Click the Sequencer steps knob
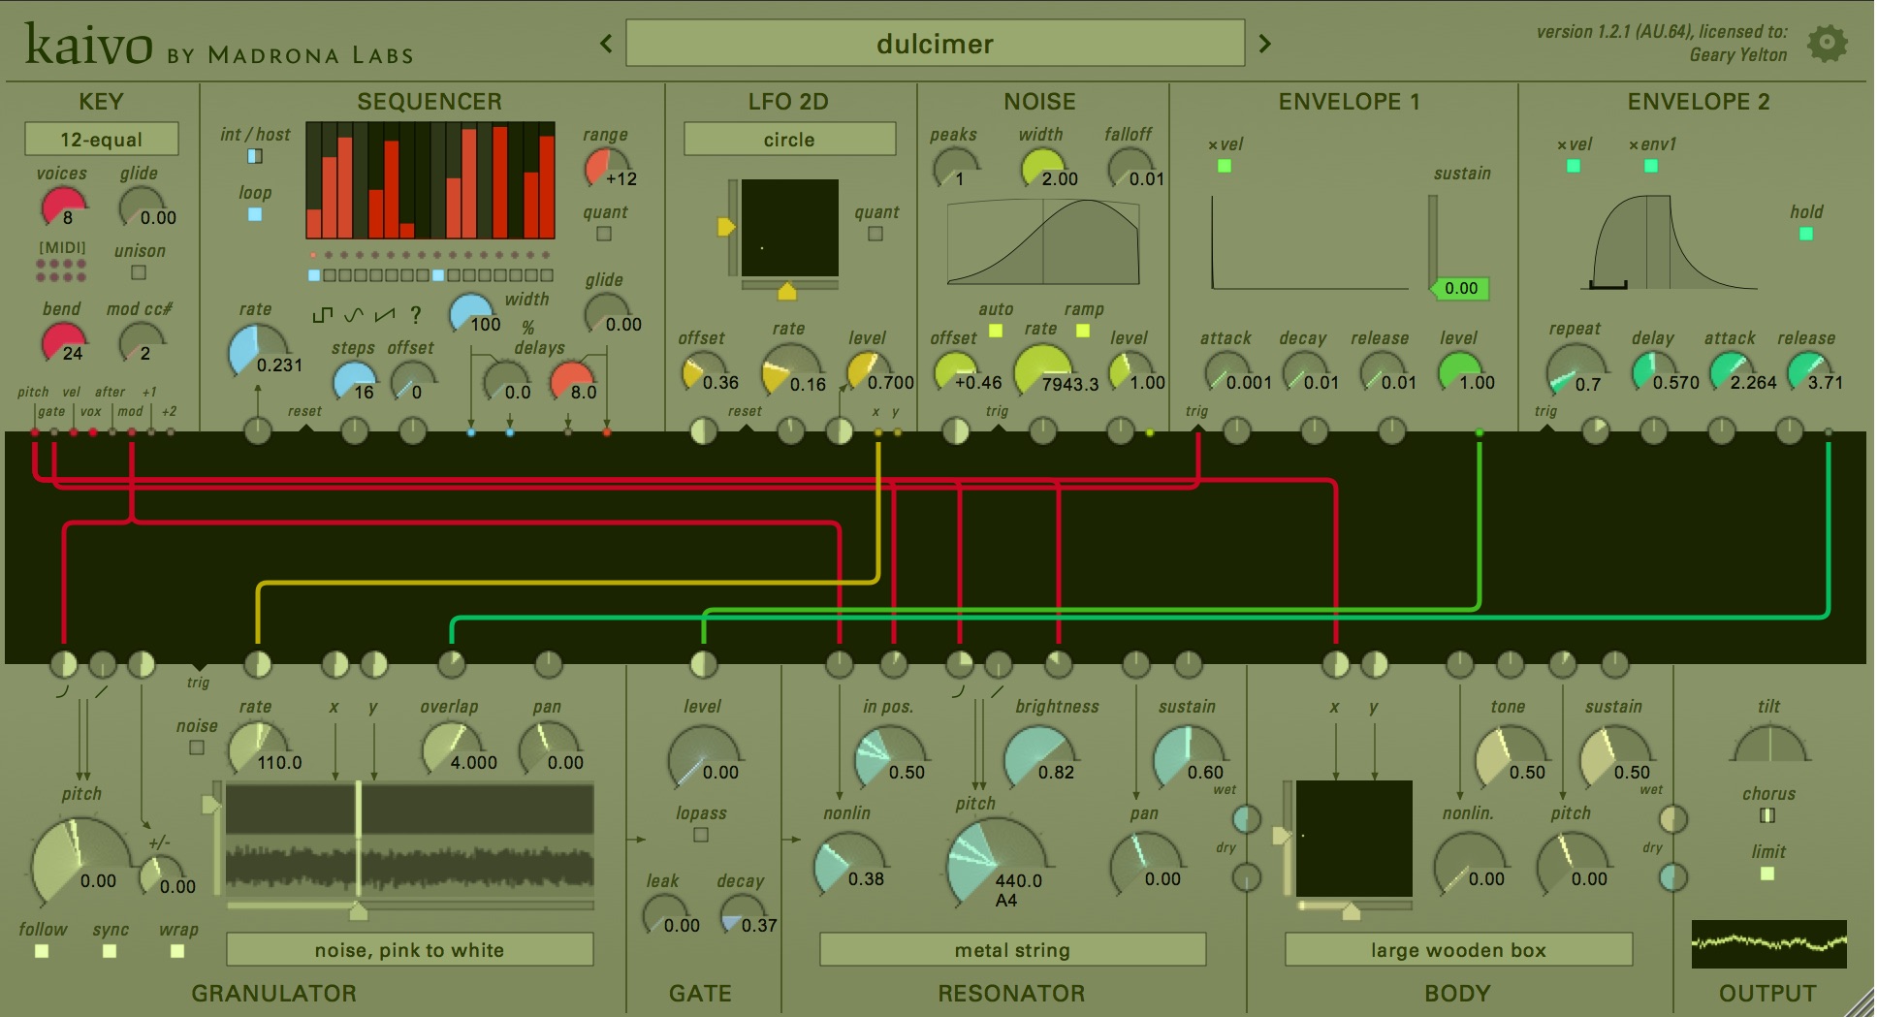 354,381
